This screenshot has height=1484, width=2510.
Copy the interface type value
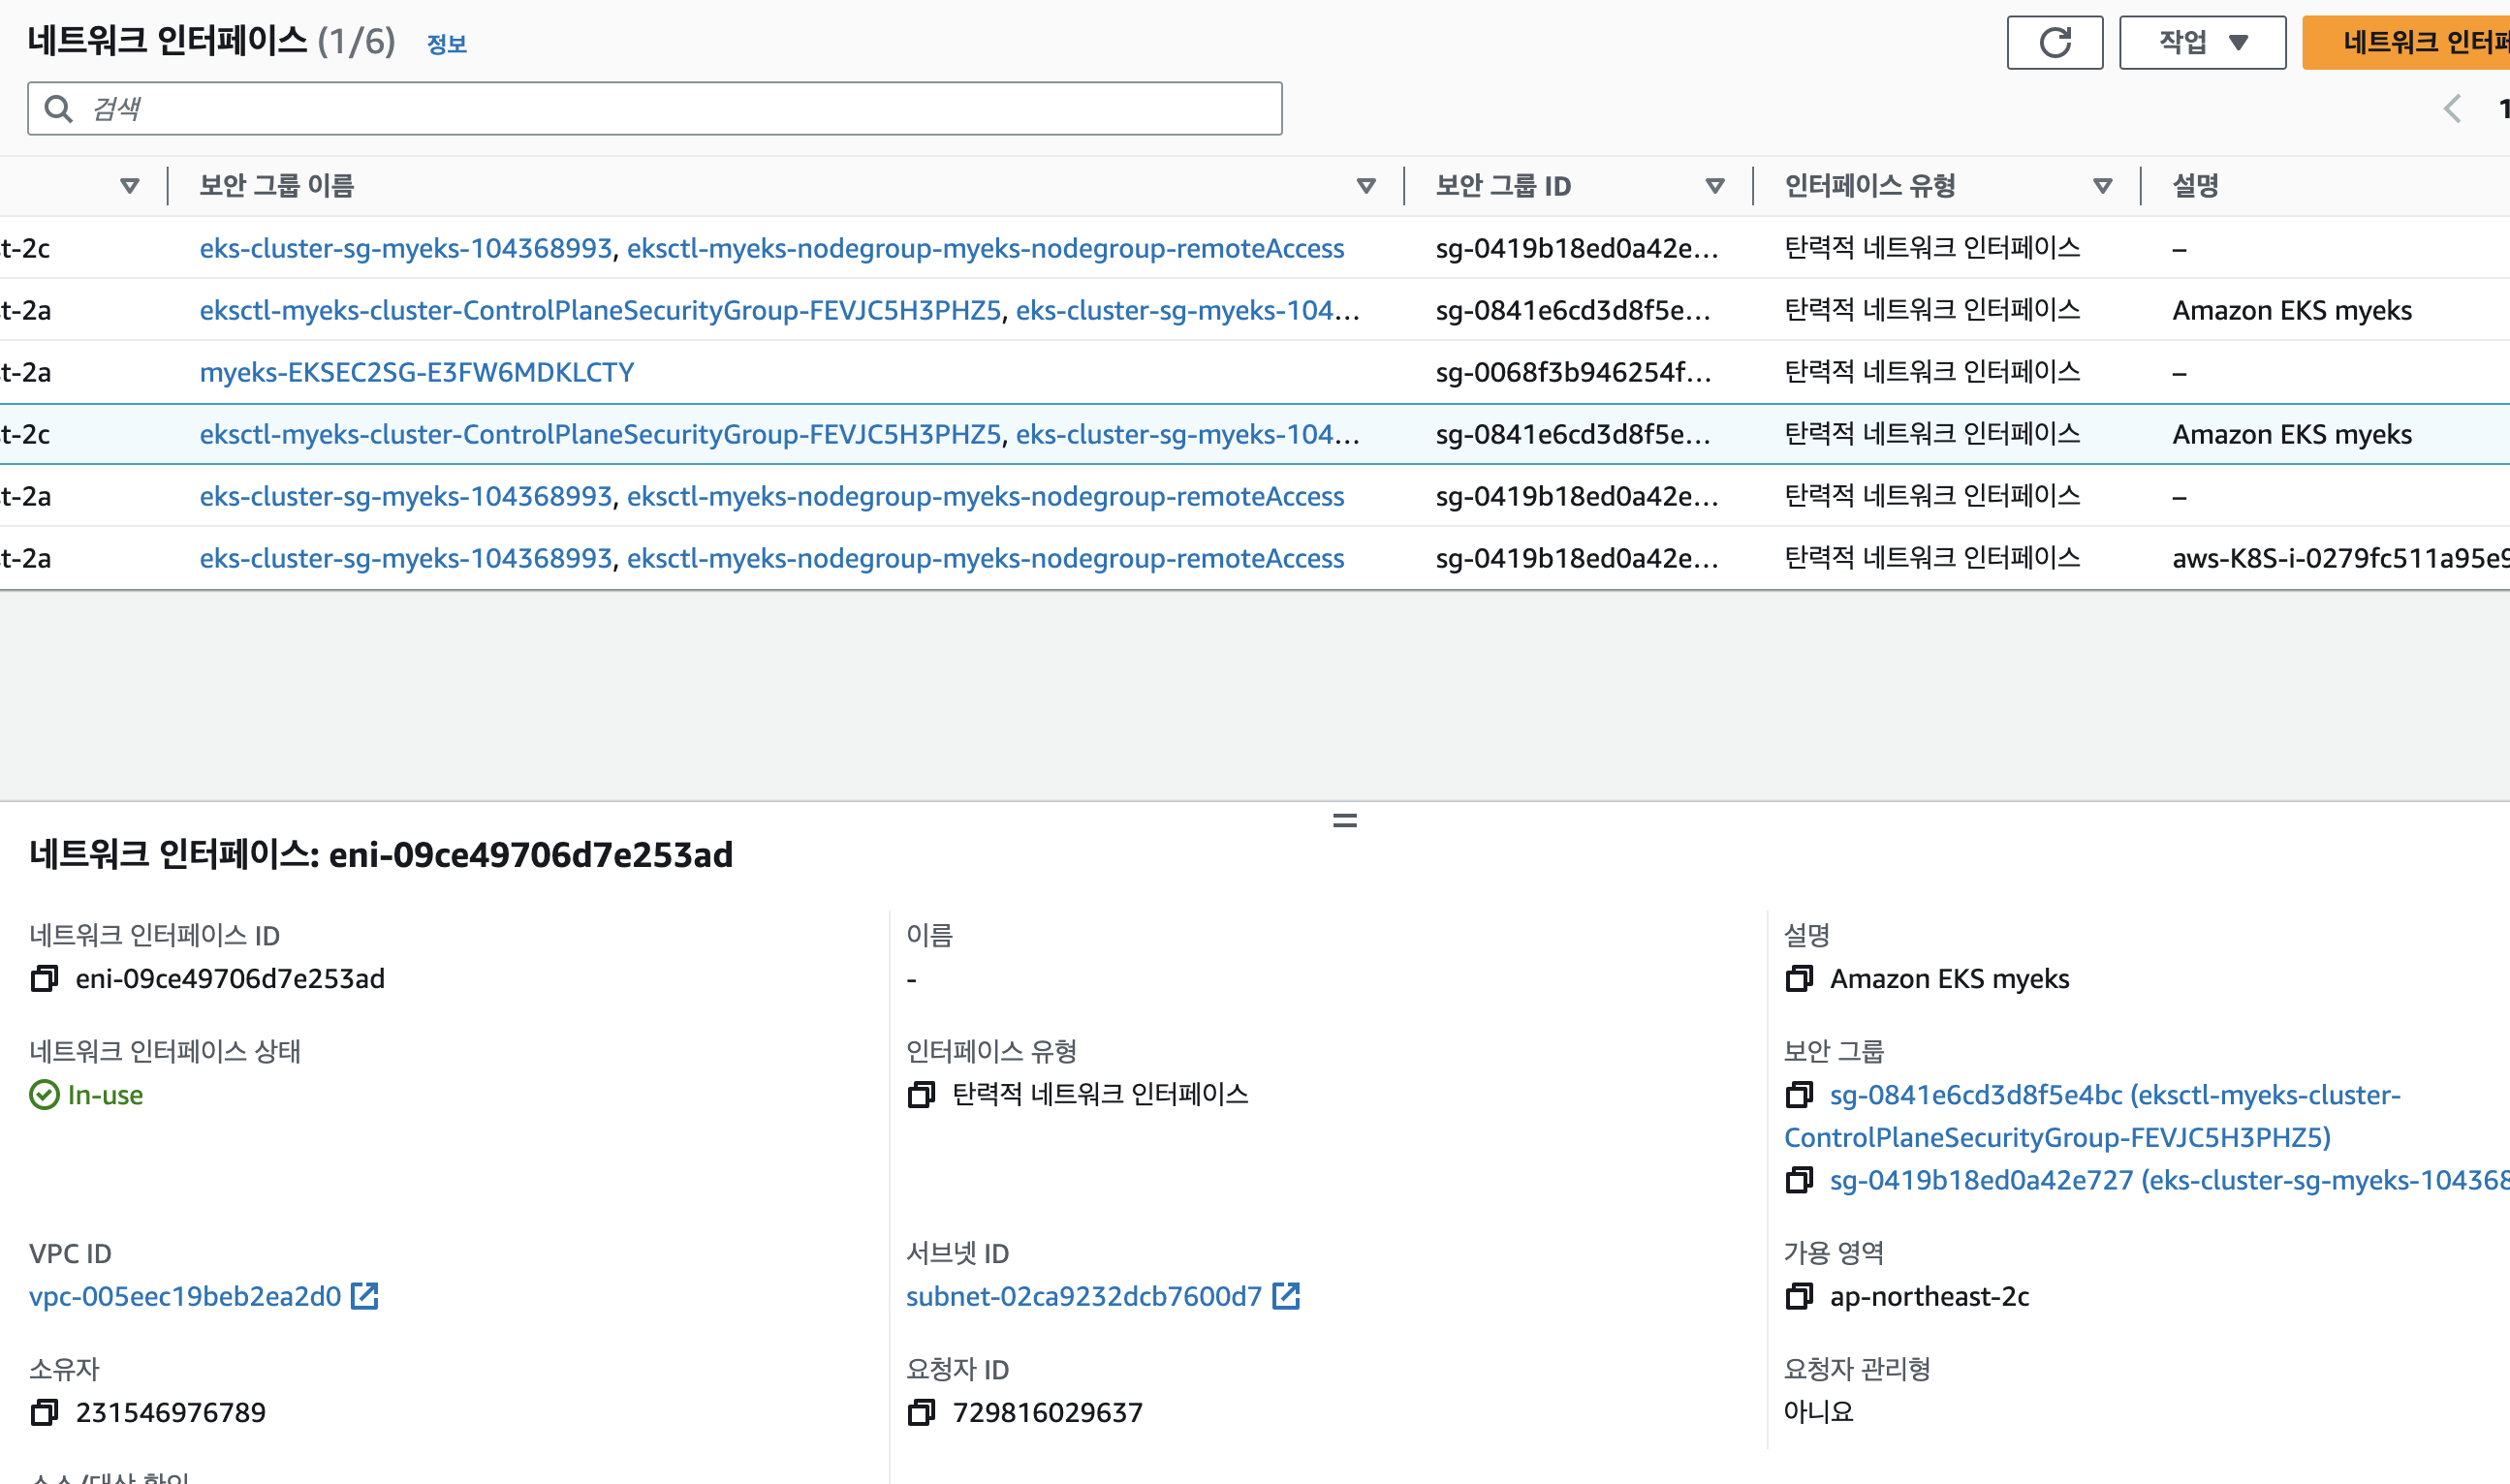click(922, 1095)
